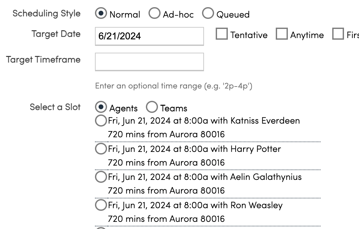Image resolution: width=359 pixels, height=229 pixels.
Task: Switch slot view to Teams
Action: [x=152, y=107]
